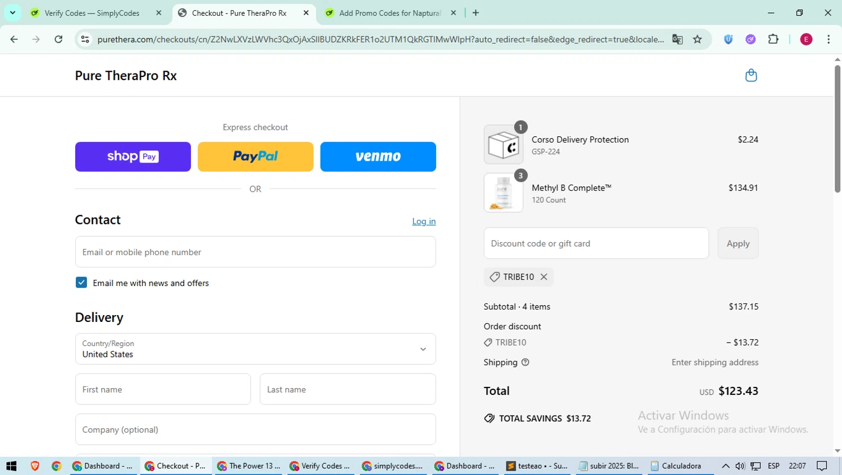
Task: Open the notifications action center icon
Action: (x=822, y=466)
